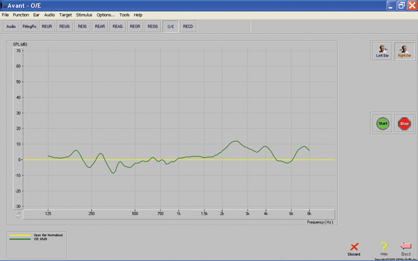Open the FittingRx toolbar button
This screenshot has width=418, height=261.
pos(29,26)
